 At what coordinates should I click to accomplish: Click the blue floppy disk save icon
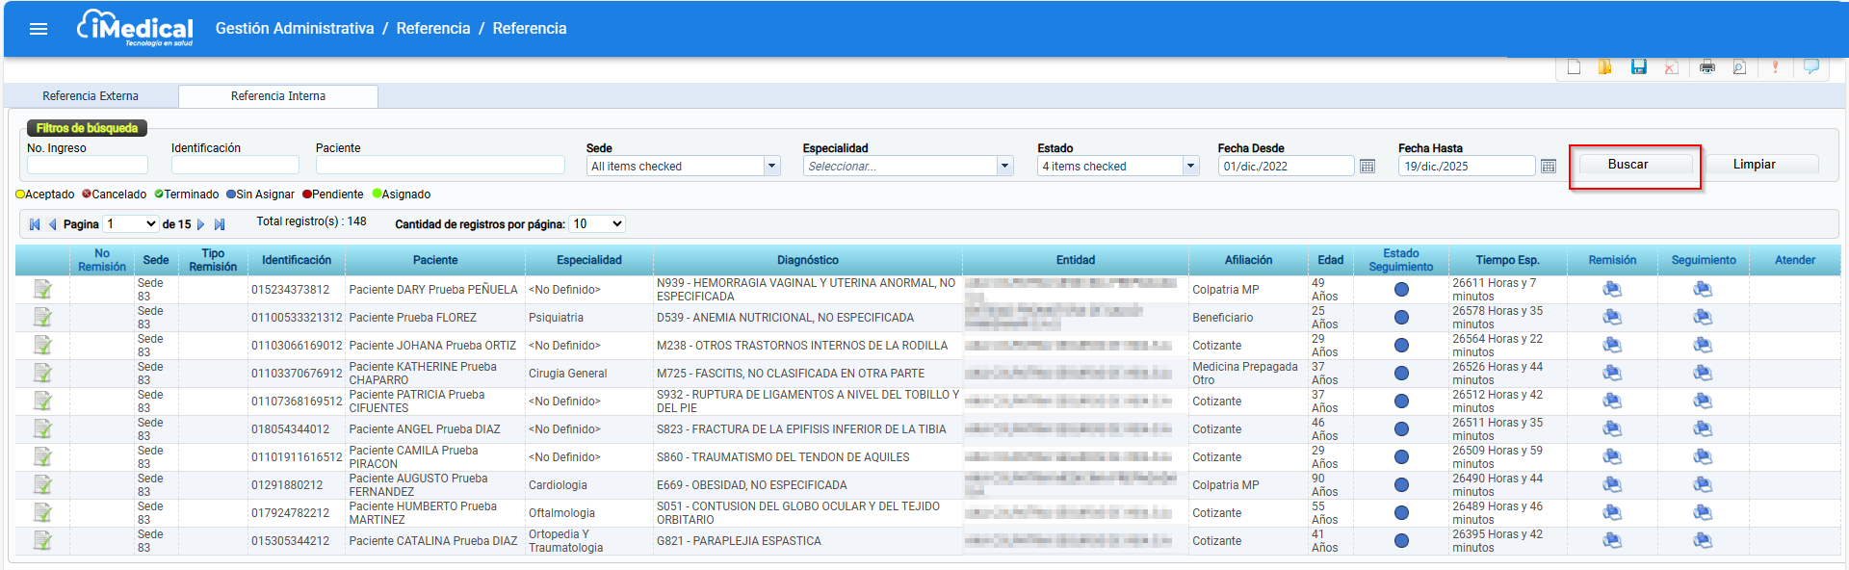tap(1638, 66)
